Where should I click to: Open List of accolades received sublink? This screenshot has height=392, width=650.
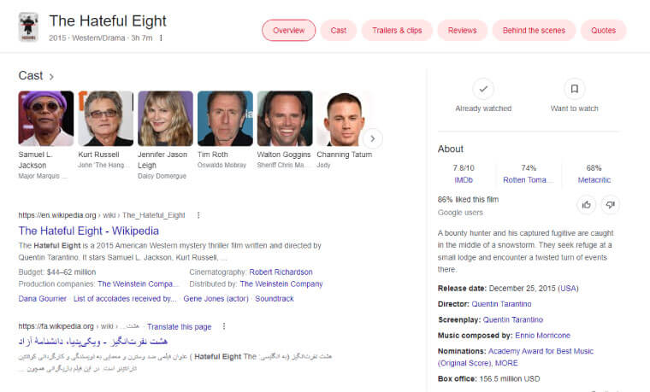tap(125, 298)
